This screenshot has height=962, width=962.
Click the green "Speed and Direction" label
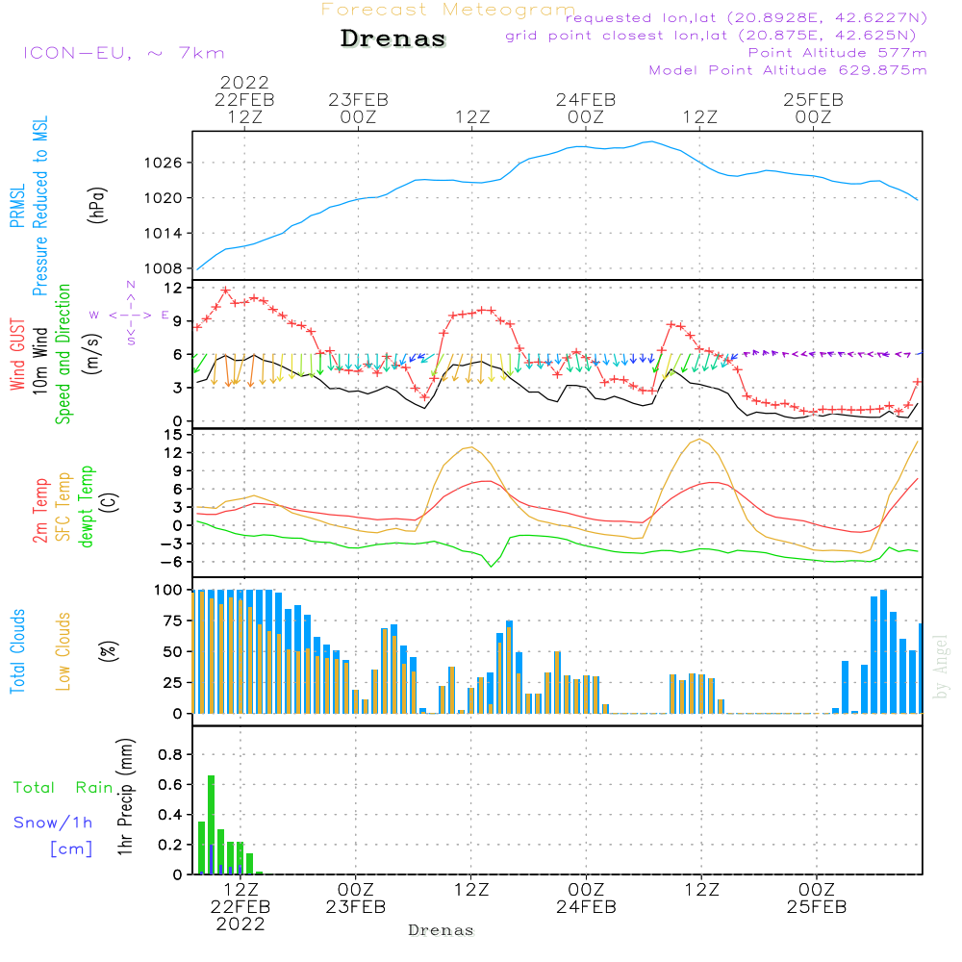point(63,354)
